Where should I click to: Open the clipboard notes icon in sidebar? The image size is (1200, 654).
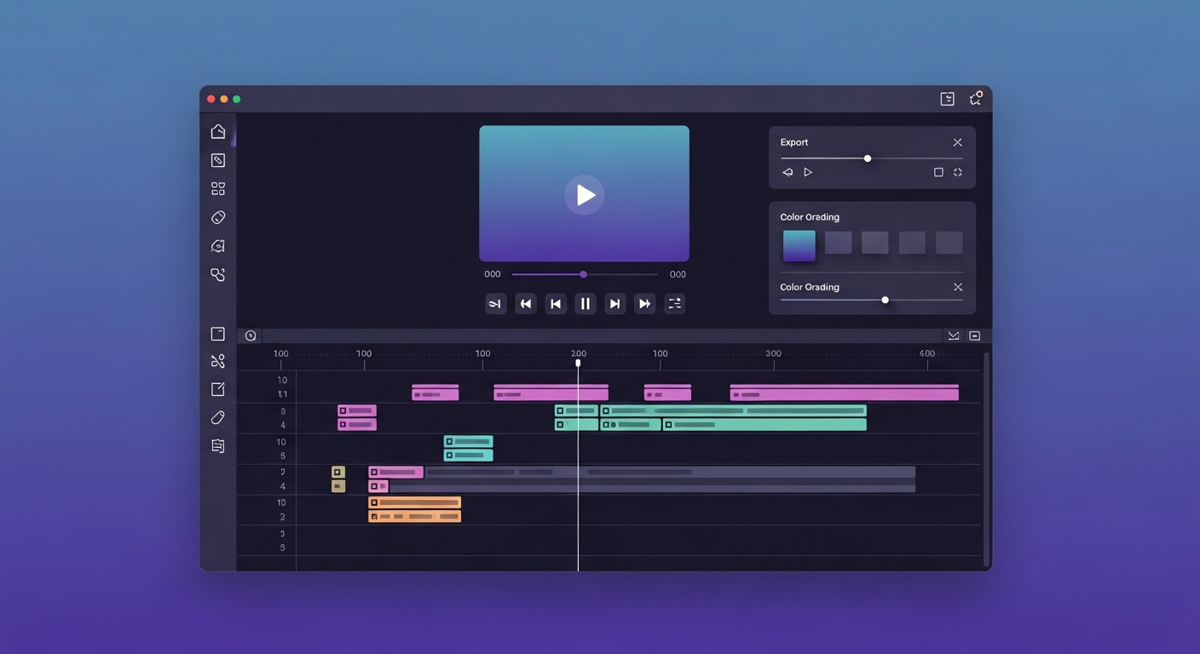click(218, 445)
